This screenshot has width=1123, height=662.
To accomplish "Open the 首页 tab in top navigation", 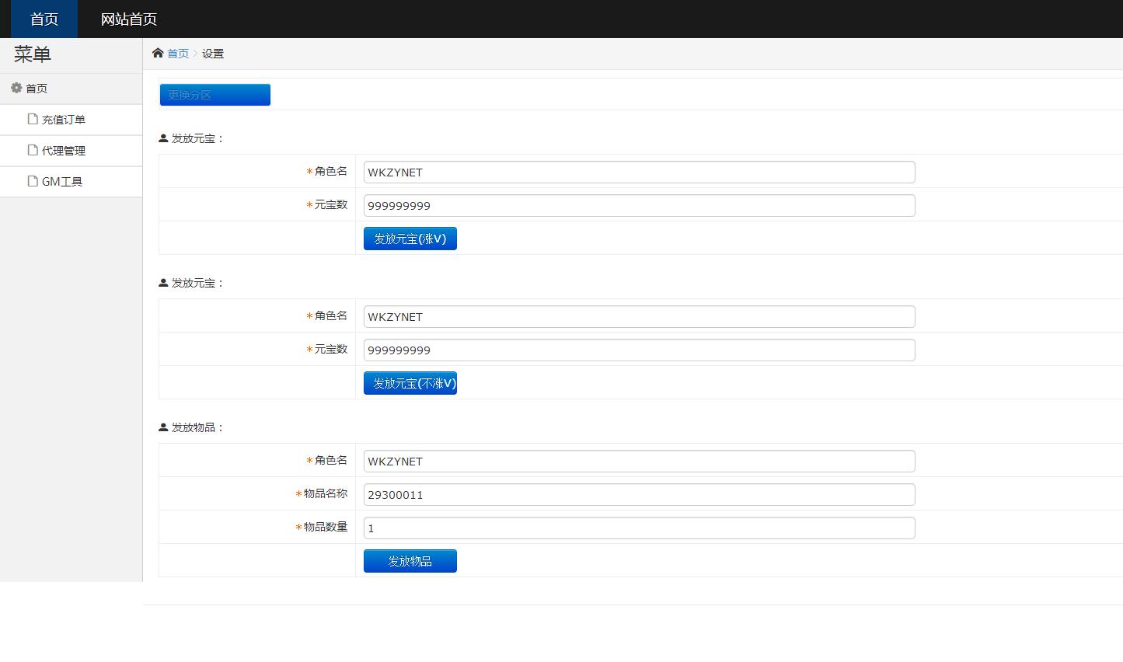I will coord(44,19).
